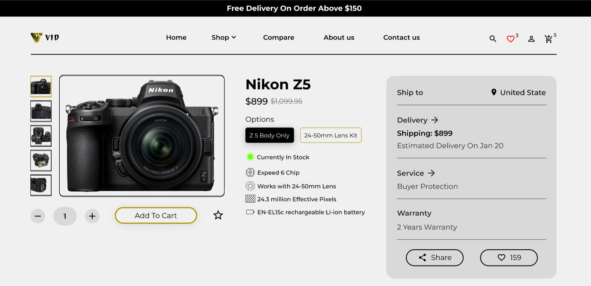Select first thumbnail, front camera view
Image resolution: width=591 pixels, height=286 pixels.
point(41,87)
